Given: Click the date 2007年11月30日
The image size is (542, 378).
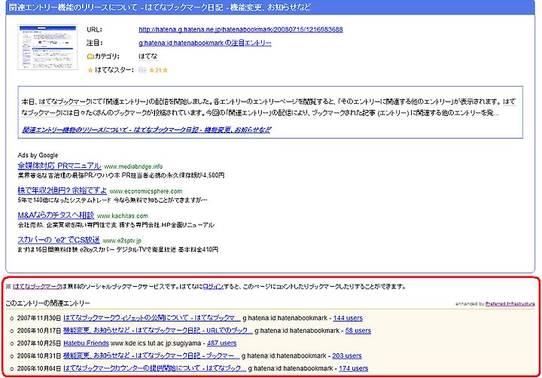Looking at the screenshot, I should pos(39,318).
